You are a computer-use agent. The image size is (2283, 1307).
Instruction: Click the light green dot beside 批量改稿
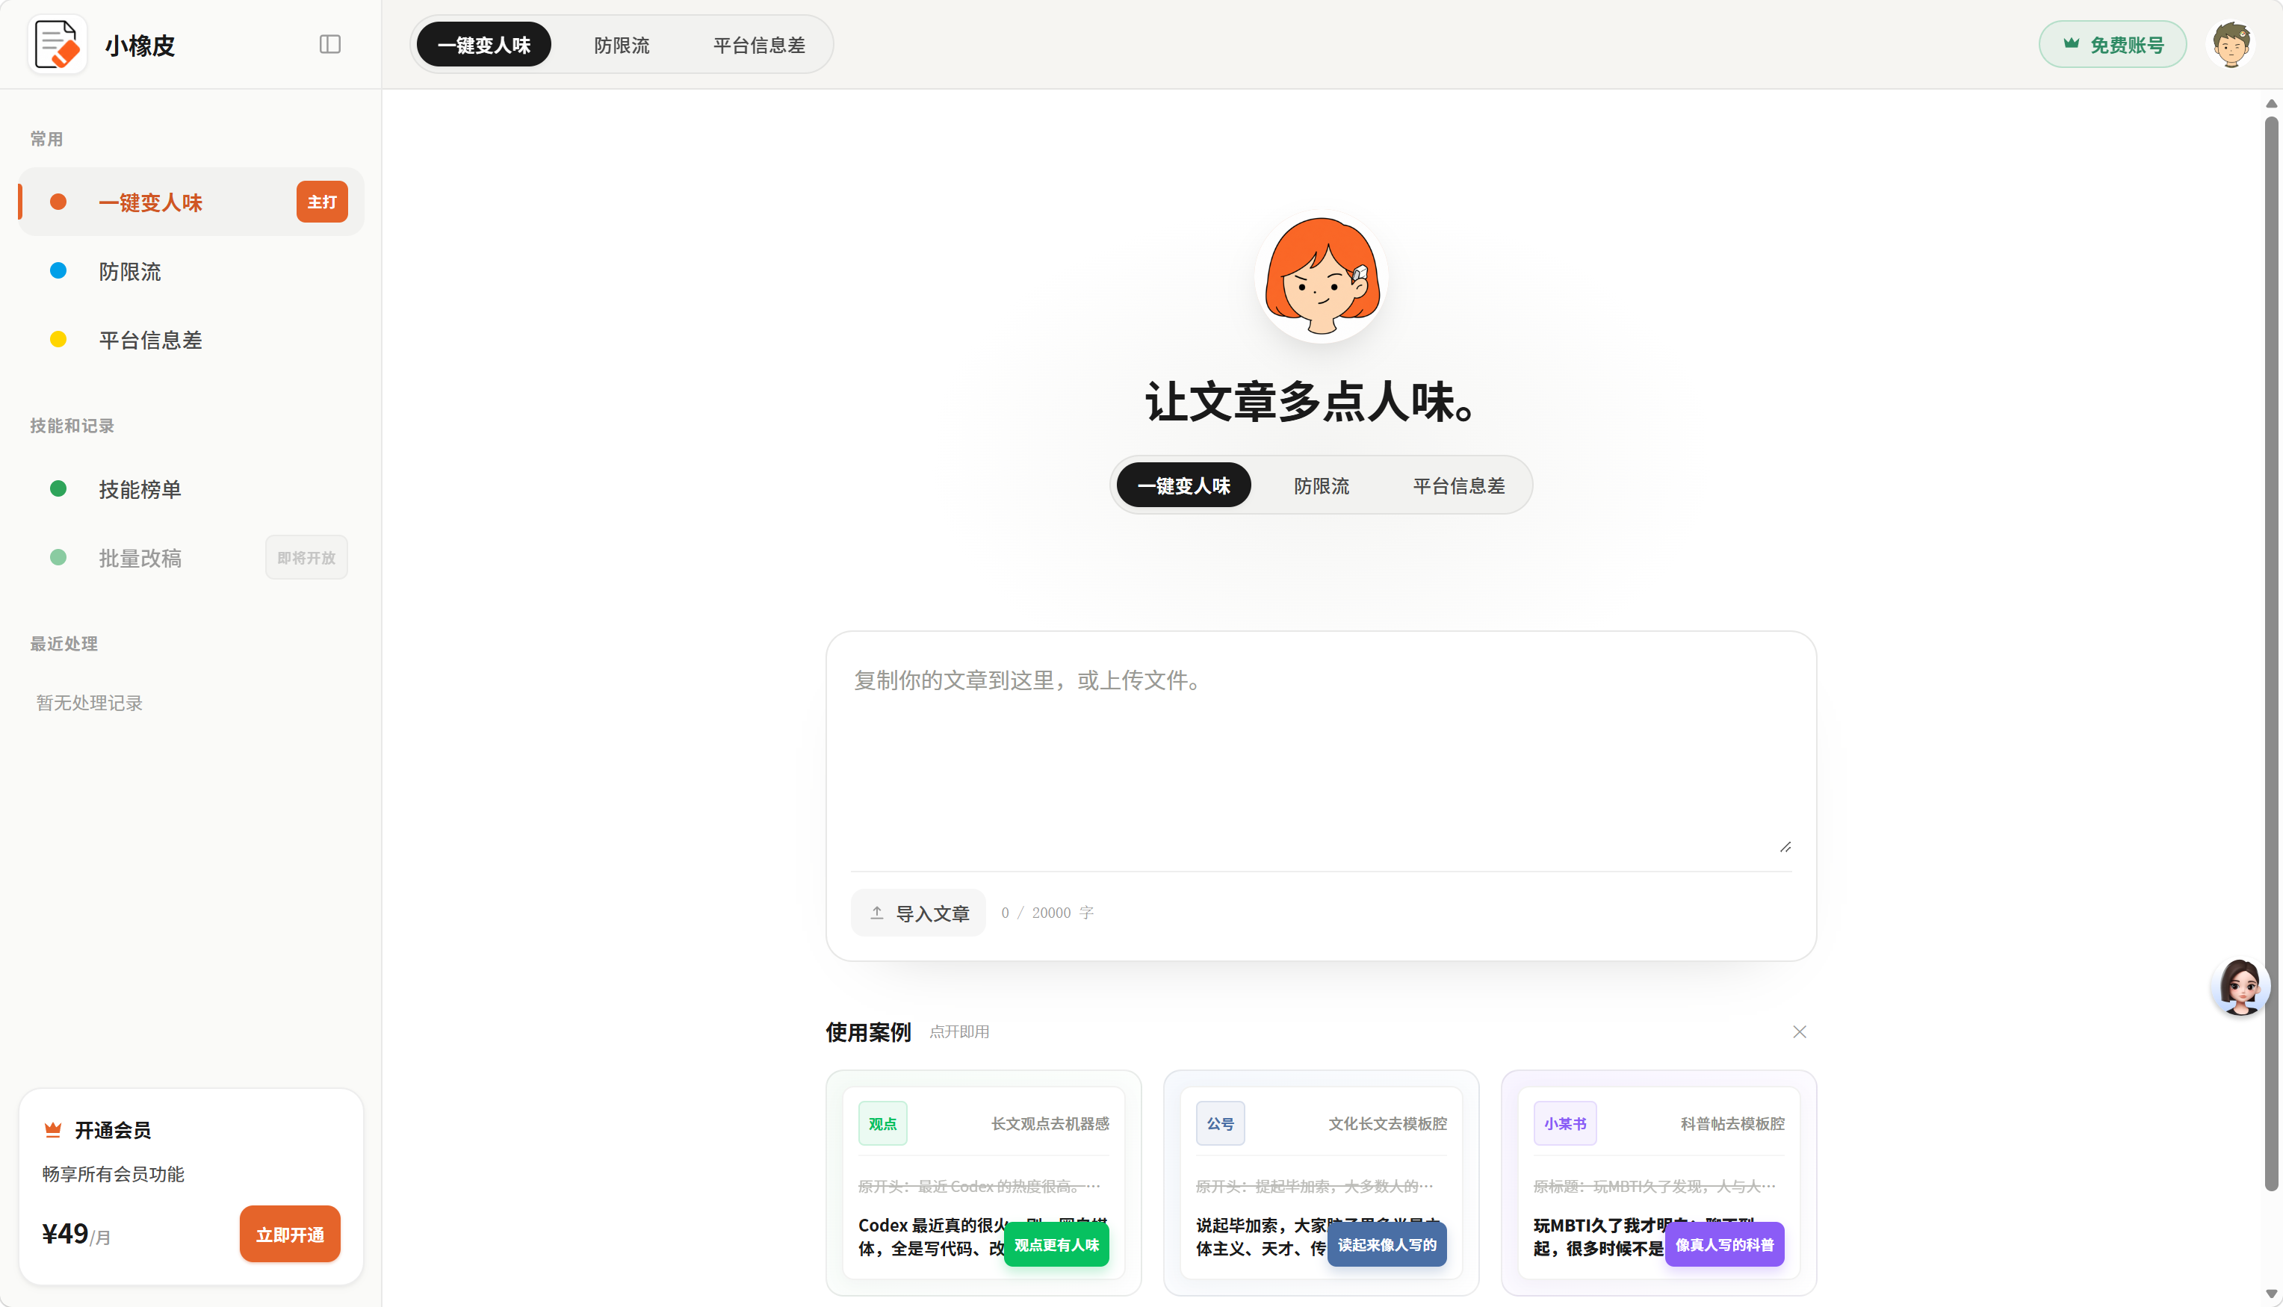tap(58, 557)
